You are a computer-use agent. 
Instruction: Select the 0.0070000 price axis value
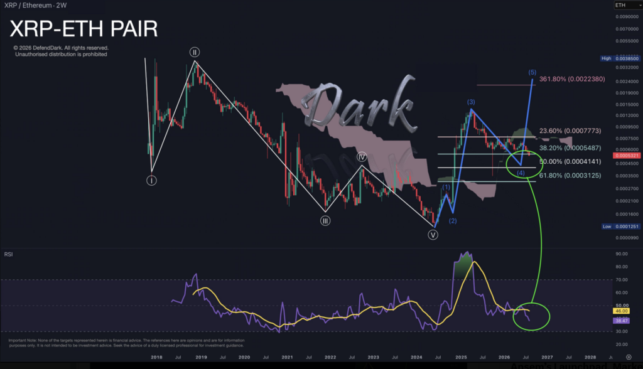627,29
